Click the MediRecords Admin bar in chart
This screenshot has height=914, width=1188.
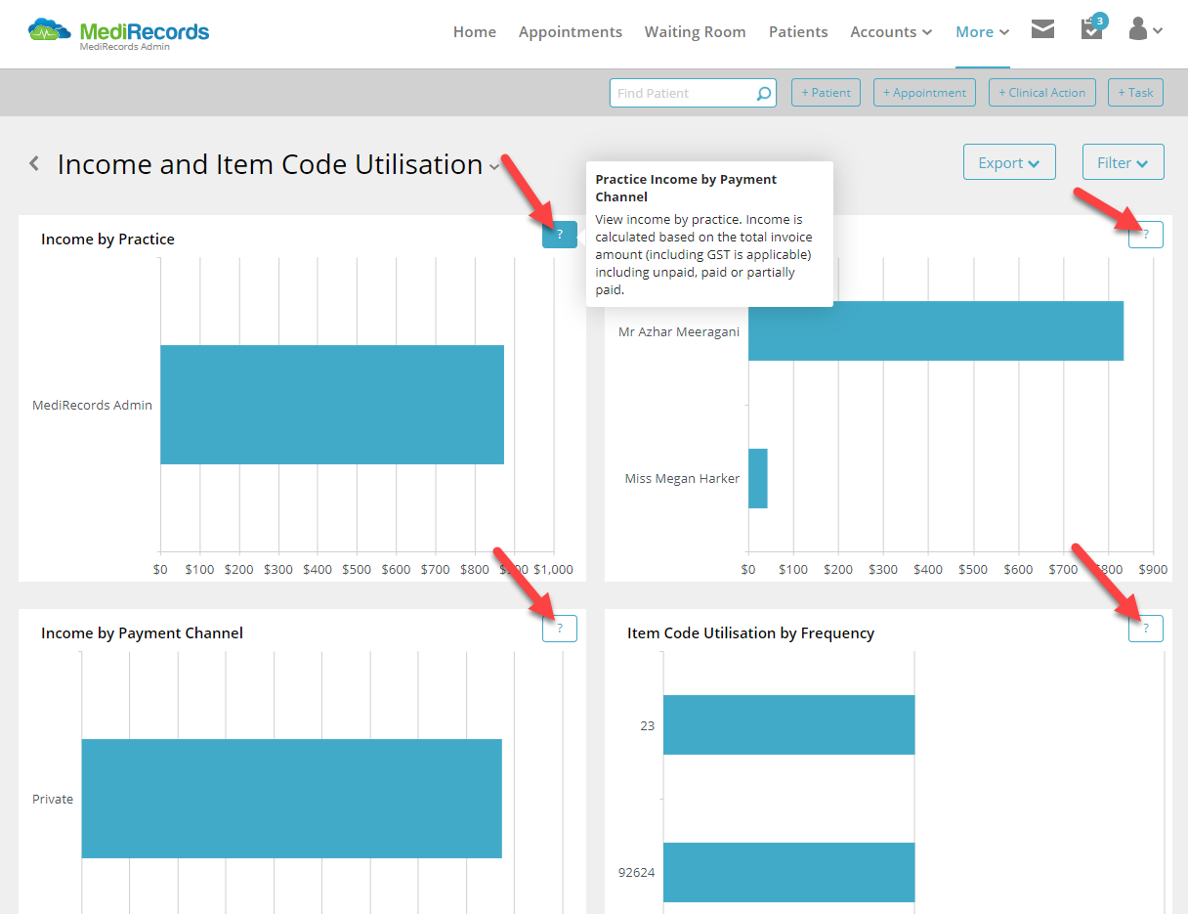point(332,405)
